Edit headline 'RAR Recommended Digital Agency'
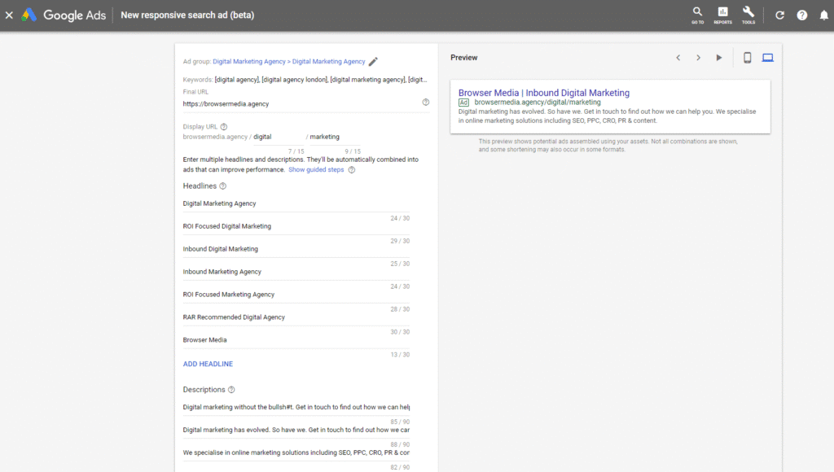This screenshot has height=472, width=834. tap(296, 318)
